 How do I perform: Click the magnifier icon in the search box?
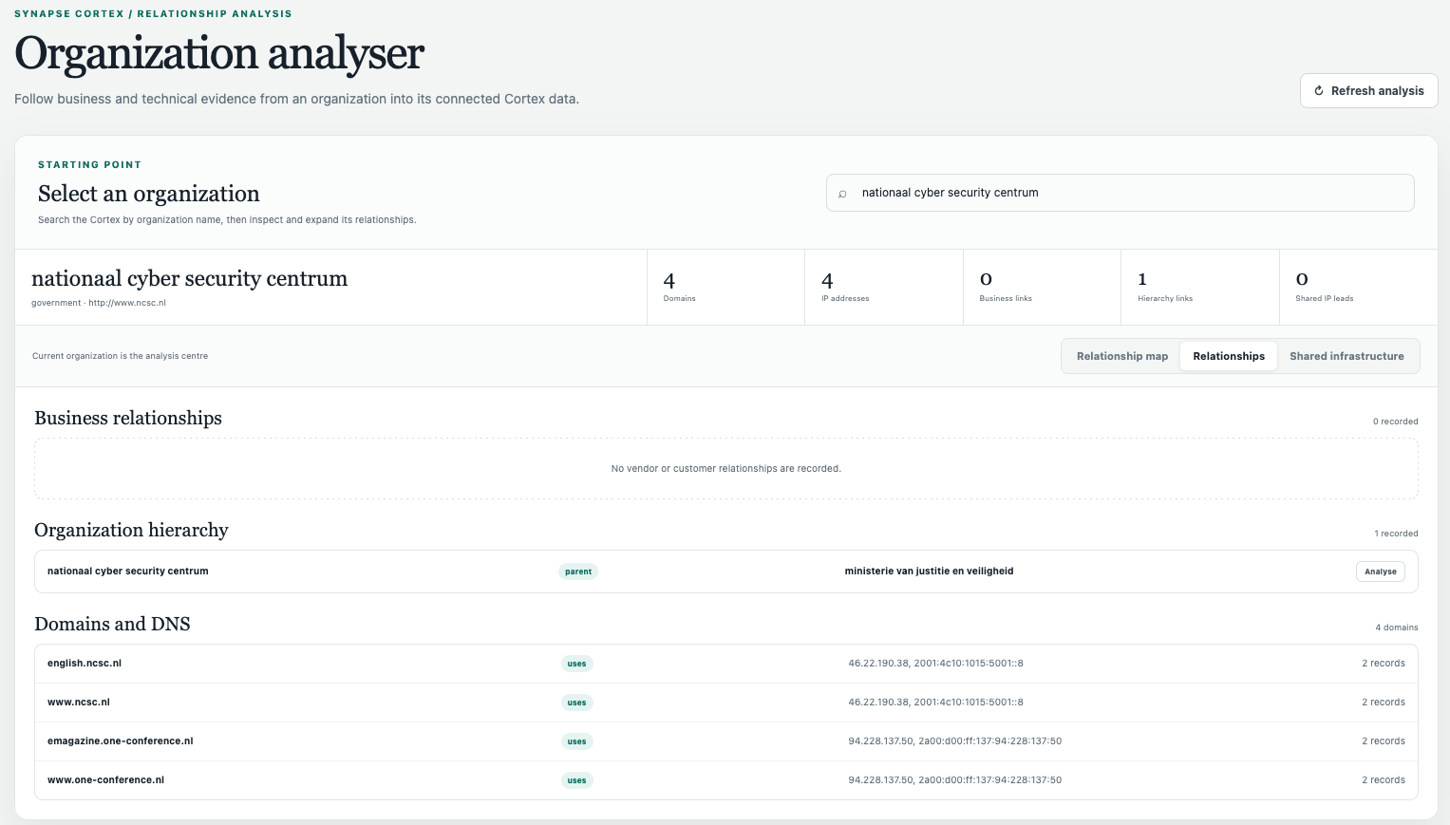pyautogui.click(x=842, y=194)
